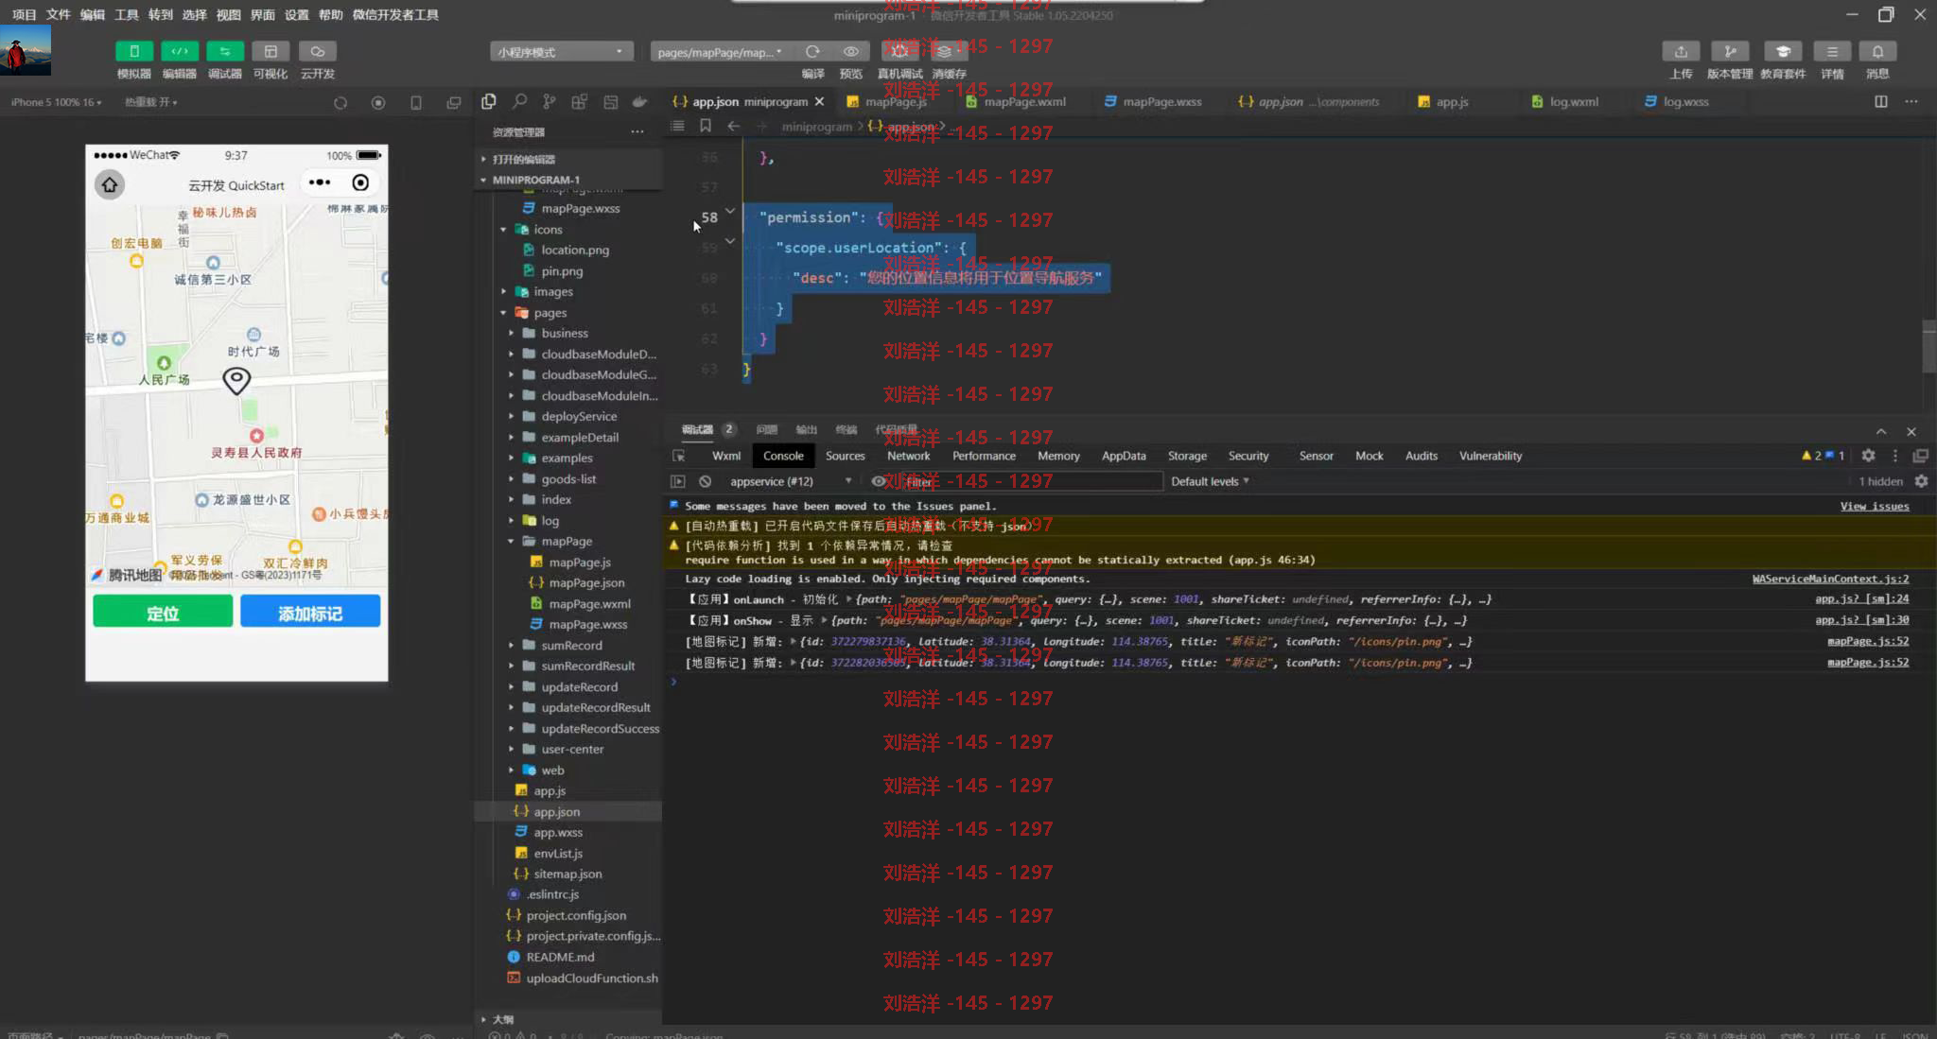The image size is (1937, 1039).
Task: Open devtools settings gear icon
Action: coord(1868,456)
